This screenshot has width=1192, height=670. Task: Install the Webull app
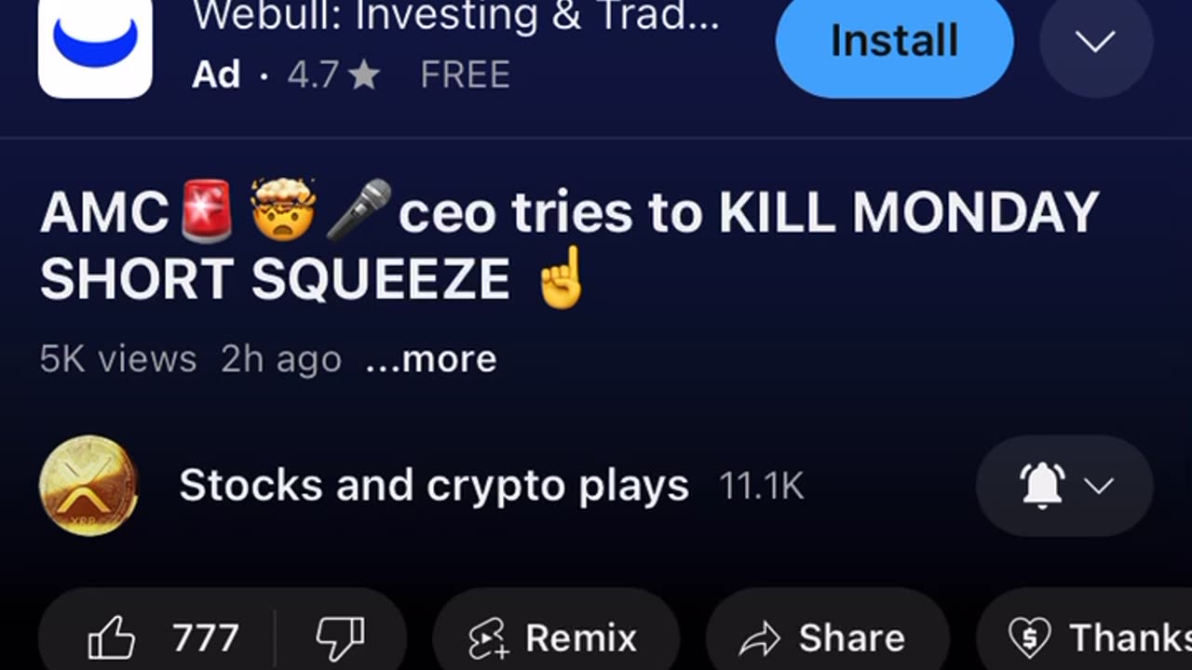point(894,42)
